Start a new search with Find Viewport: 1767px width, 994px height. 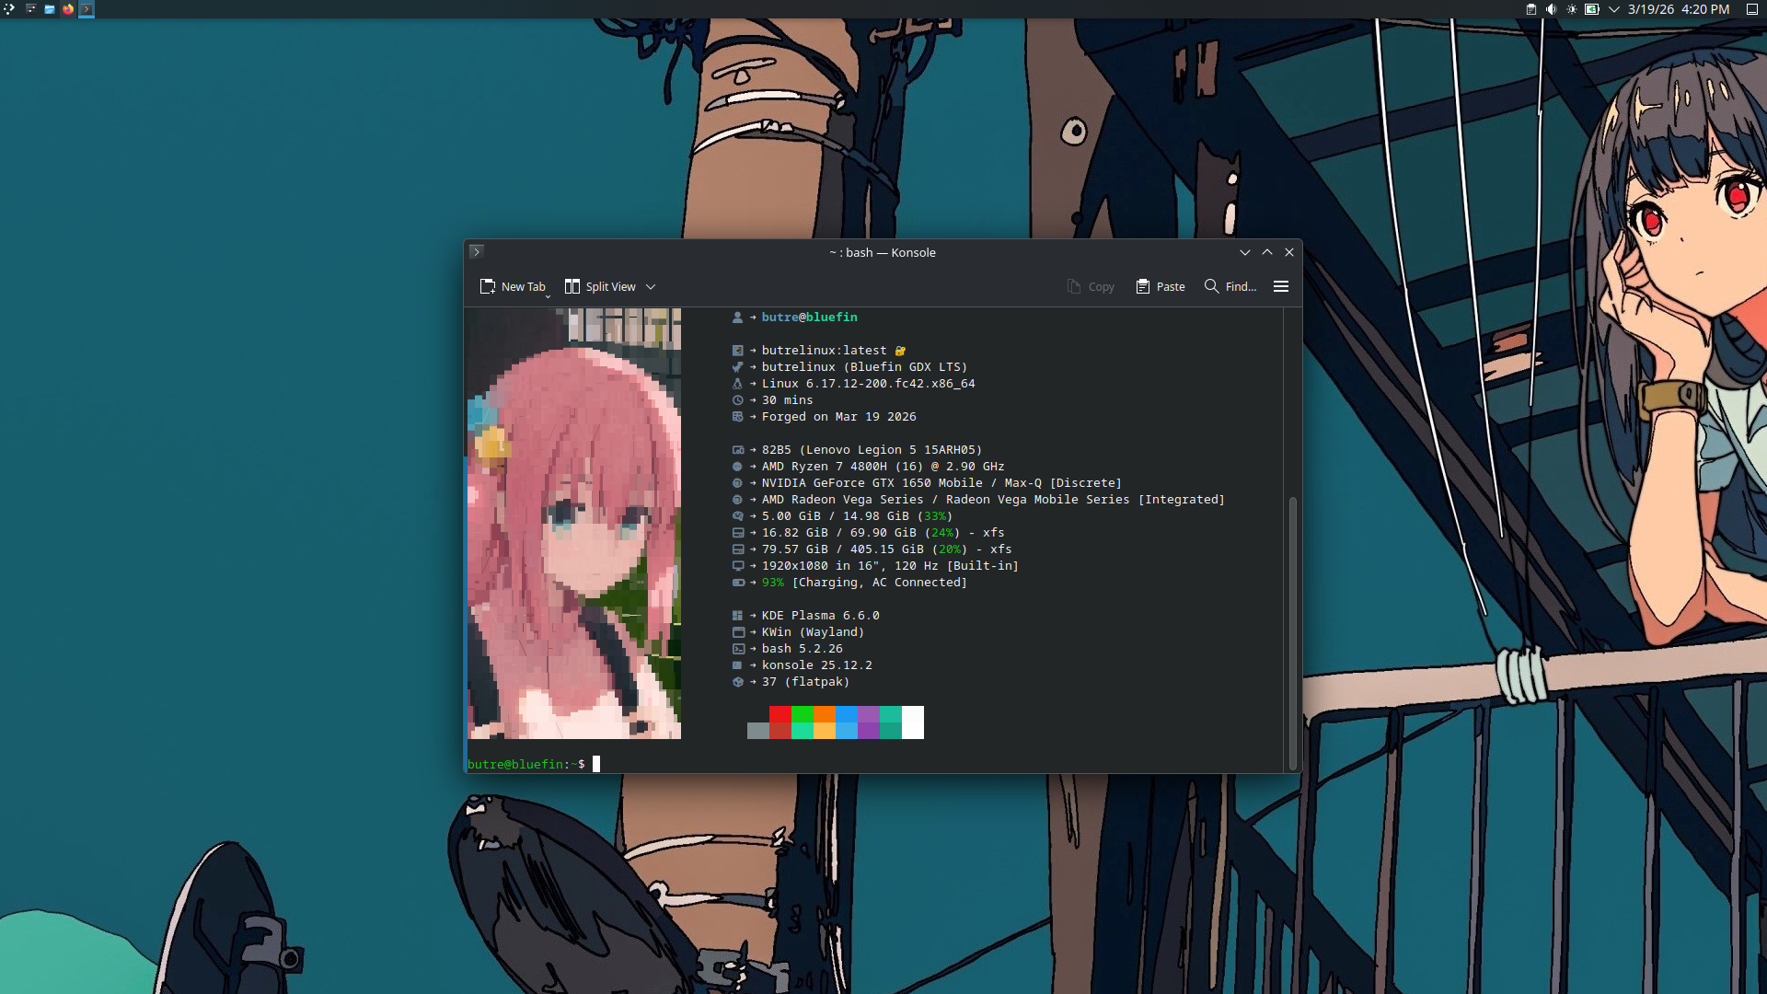coord(1230,286)
